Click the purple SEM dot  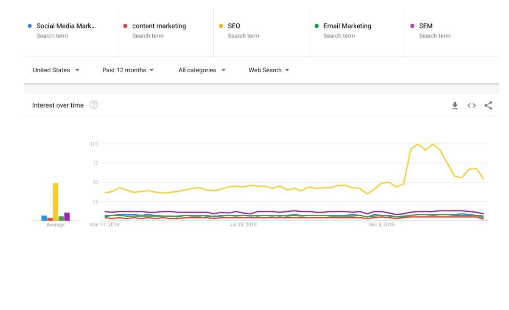click(412, 26)
